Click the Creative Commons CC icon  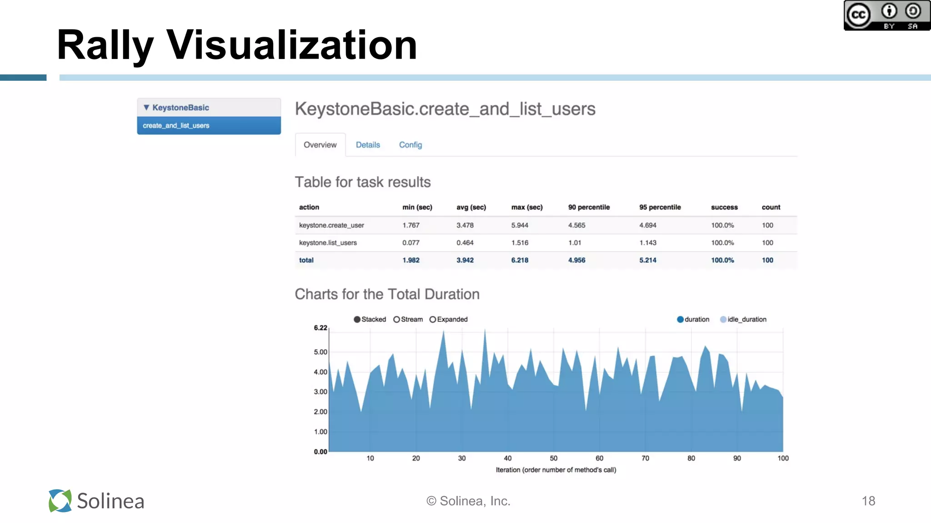click(x=858, y=15)
